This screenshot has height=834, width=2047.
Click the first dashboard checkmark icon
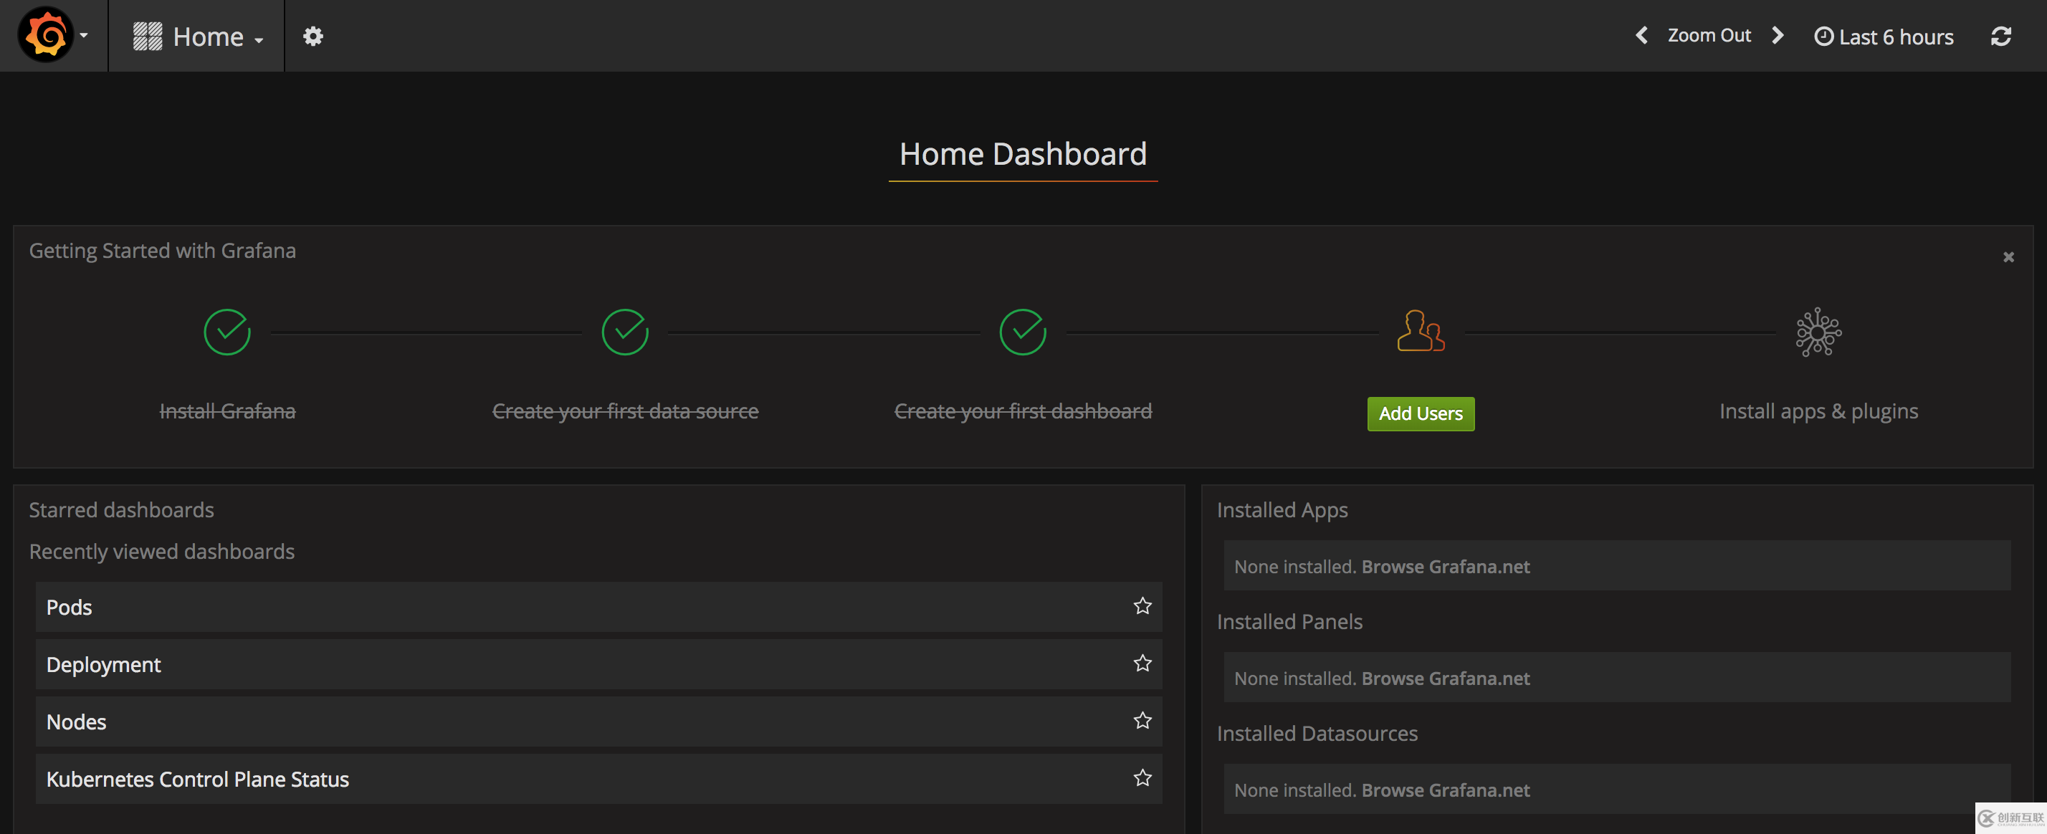pyautogui.click(x=1023, y=332)
